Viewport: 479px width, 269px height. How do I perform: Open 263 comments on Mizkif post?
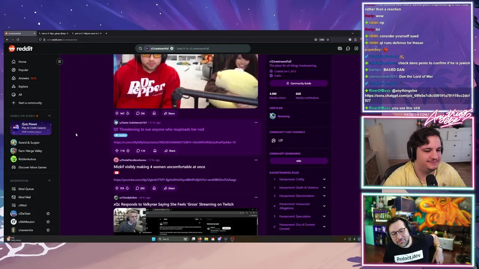click(x=140, y=188)
